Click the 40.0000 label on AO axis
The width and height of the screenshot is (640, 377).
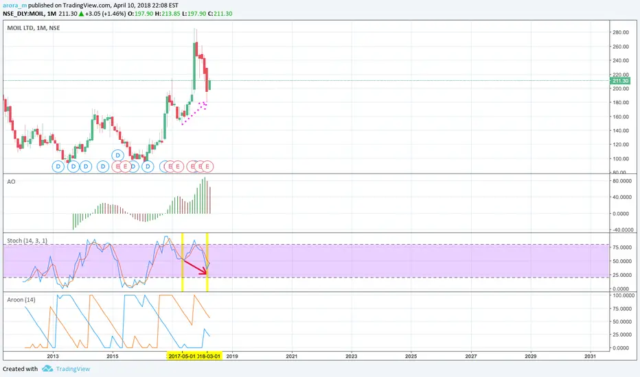coord(622,197)
